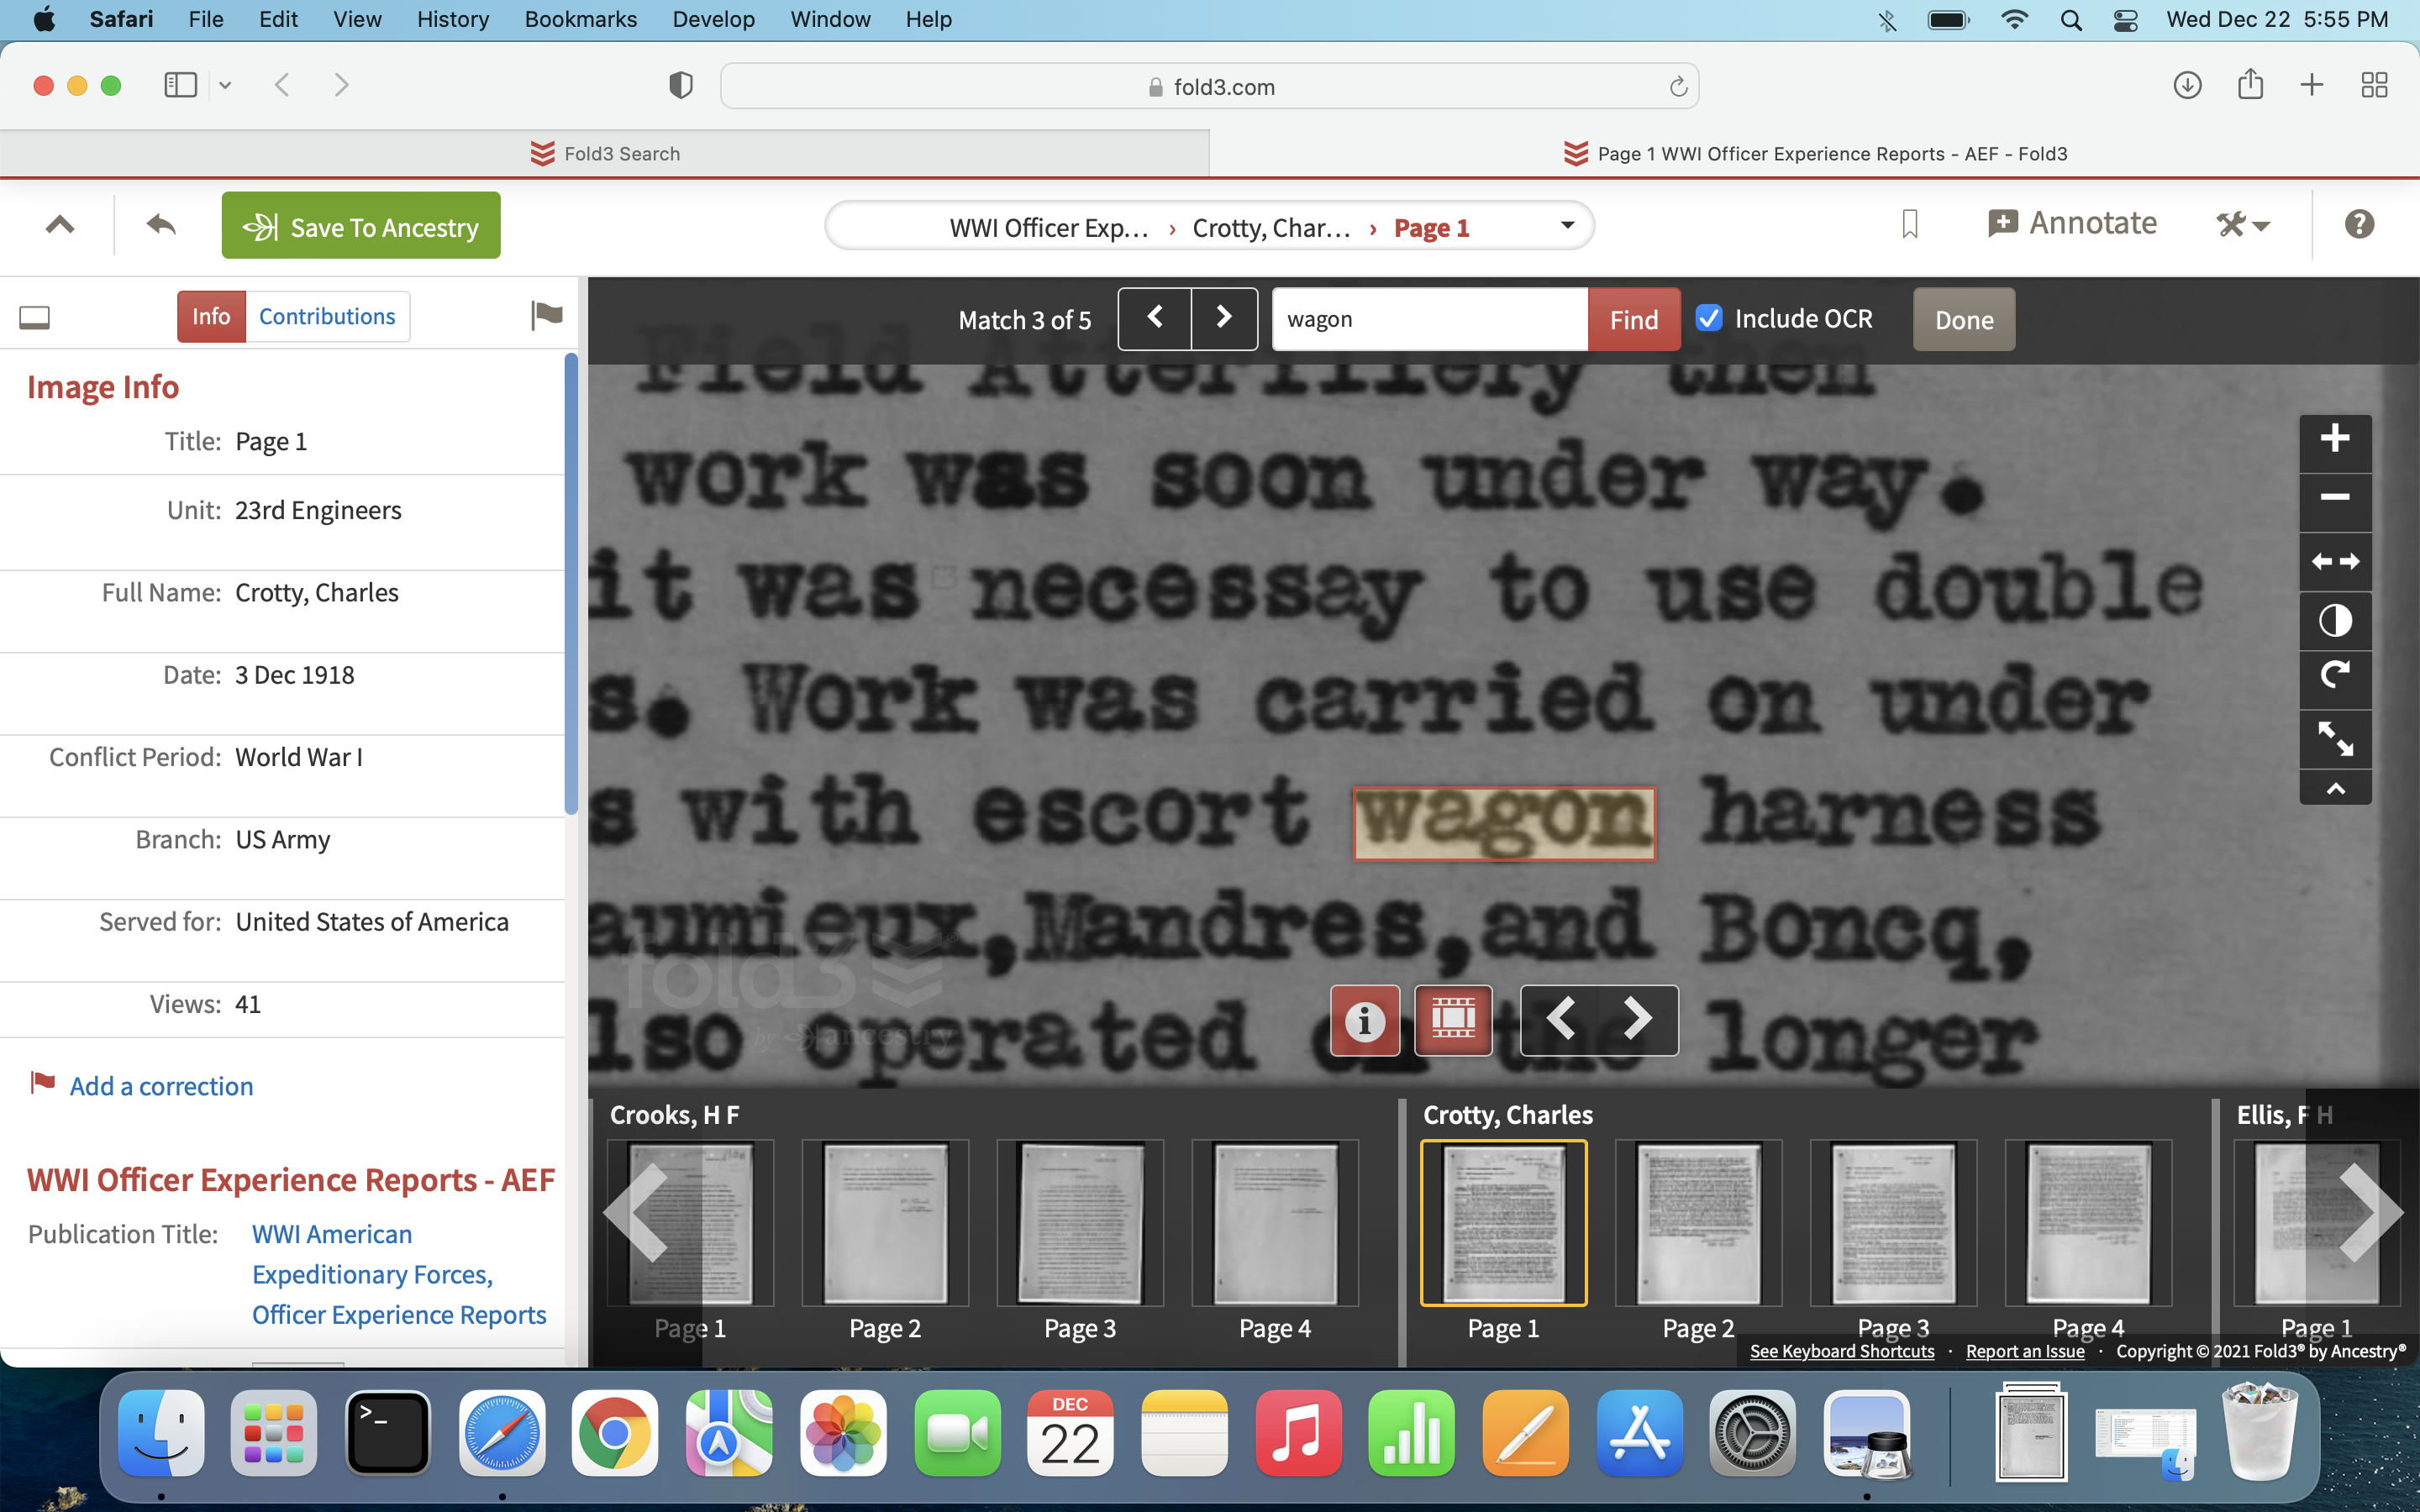Open Crotty, Charles Page 3 thumbnail
Screen dimensions: 2420x1512
(1892, 1222)
